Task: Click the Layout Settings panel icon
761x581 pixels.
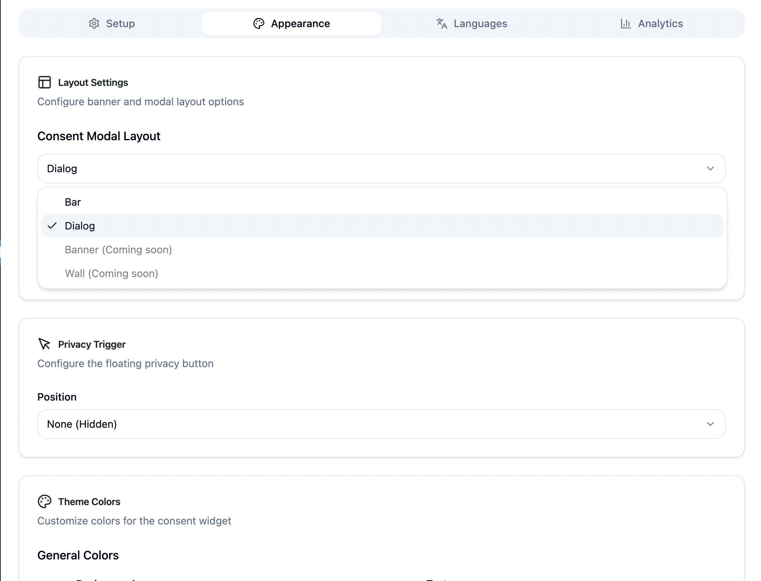Action: [45, 82]
